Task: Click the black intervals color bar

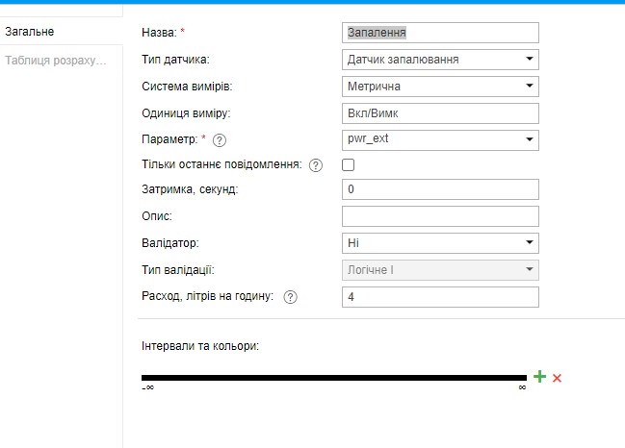Action: 333,377
